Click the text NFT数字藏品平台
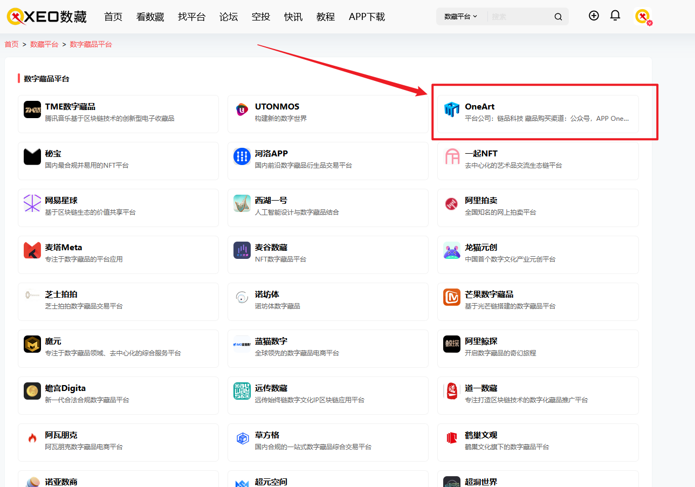 point(280,259)
